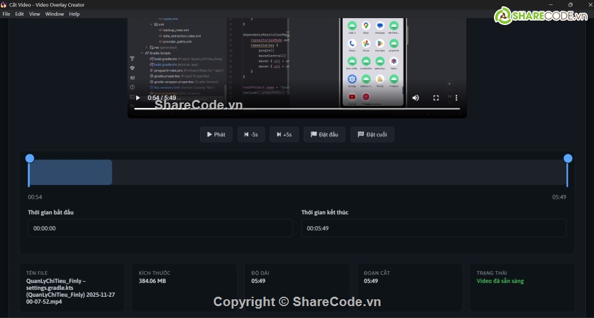Viewport: 594px width, 318px height.
Task: Open the File menu
Action: pyautogui.click(x=6, y=14)
